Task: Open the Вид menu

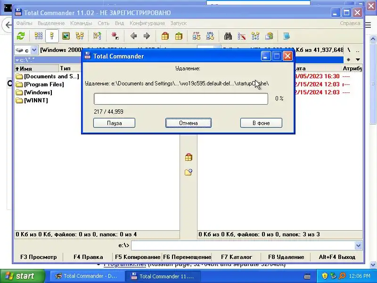Action: 119,23
